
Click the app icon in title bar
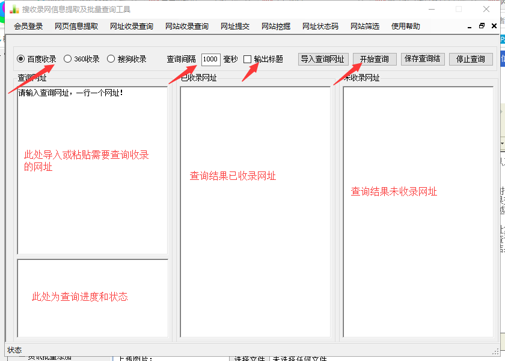tap(13, 9)
